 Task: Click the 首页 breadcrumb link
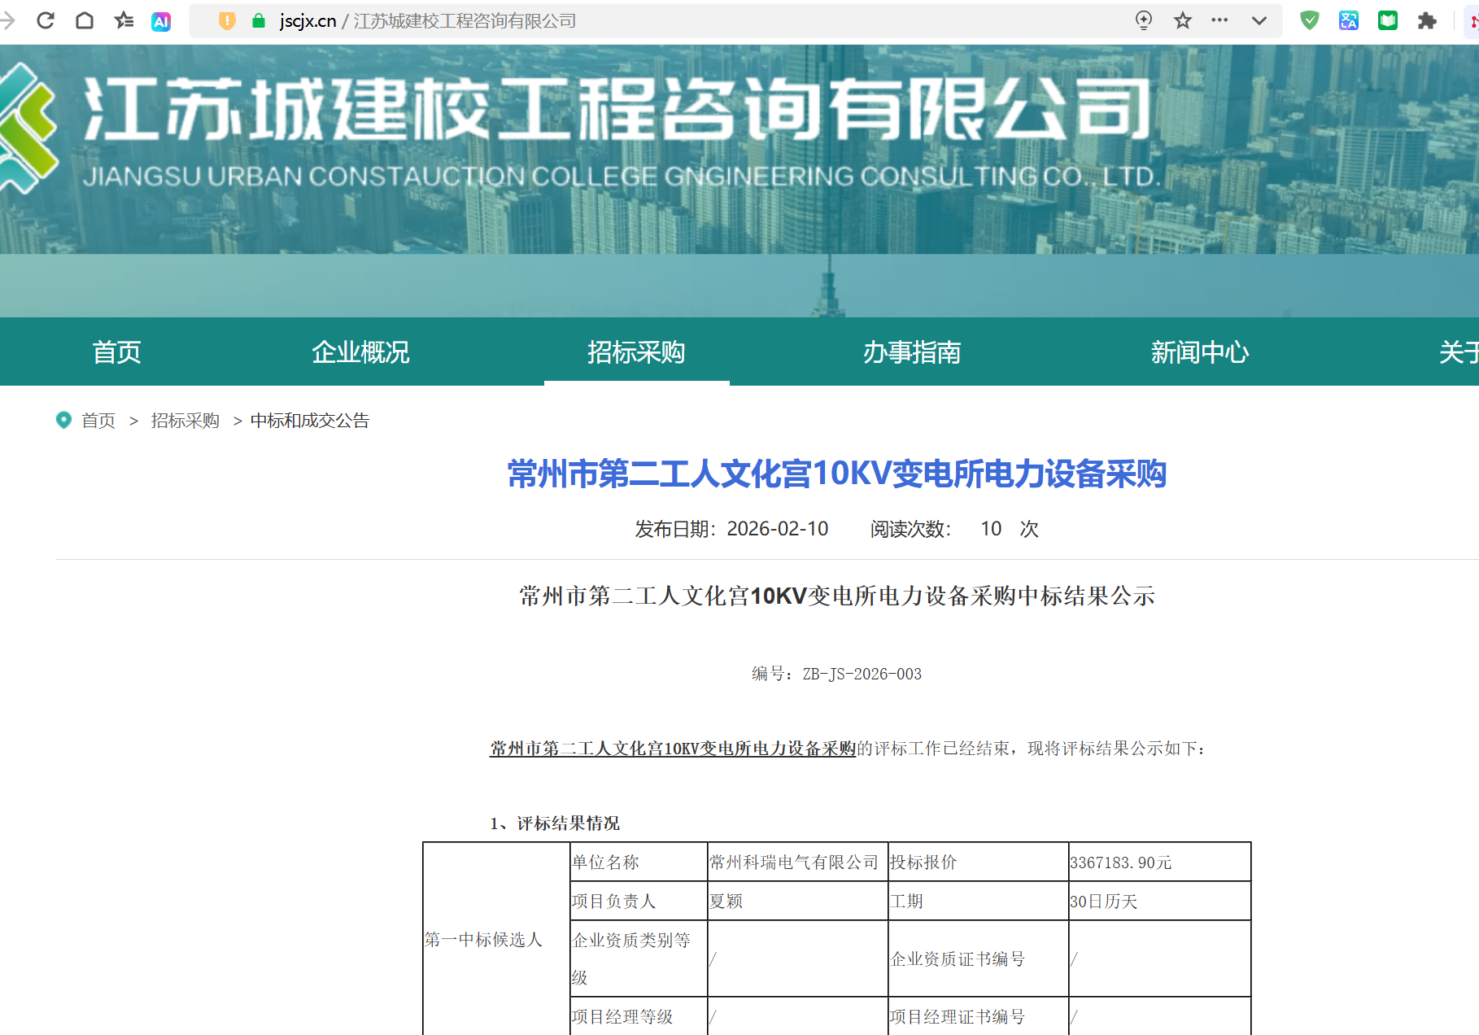[x=98, y=421]
